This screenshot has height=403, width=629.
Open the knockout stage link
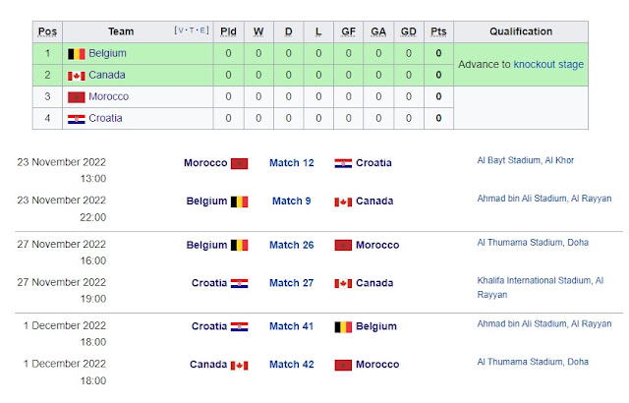[x=548, y=65]
